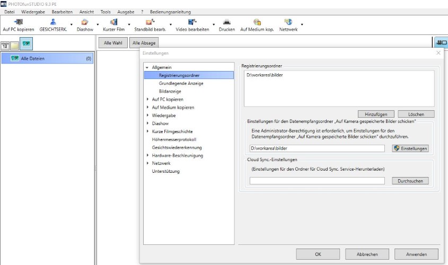Select Höhenmesserprotokoll in settings tree
The width and height of the screenshot is (448, 265).
pos(174,139)
